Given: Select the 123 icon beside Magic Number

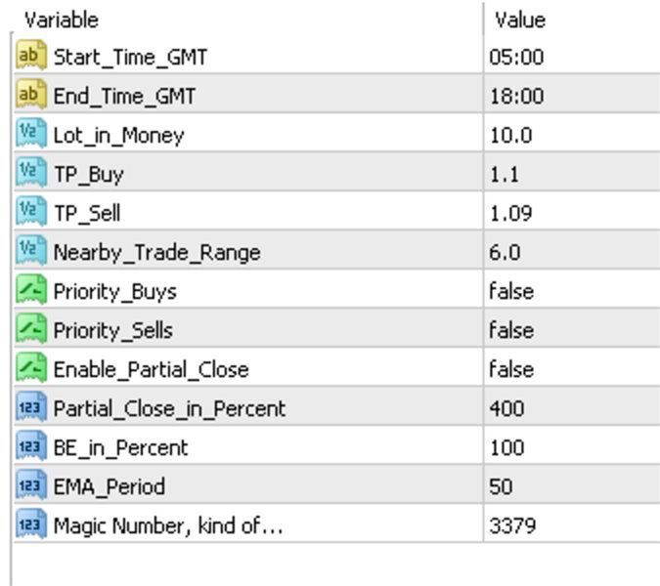Looking at the screenshot, I should [31, 523].
